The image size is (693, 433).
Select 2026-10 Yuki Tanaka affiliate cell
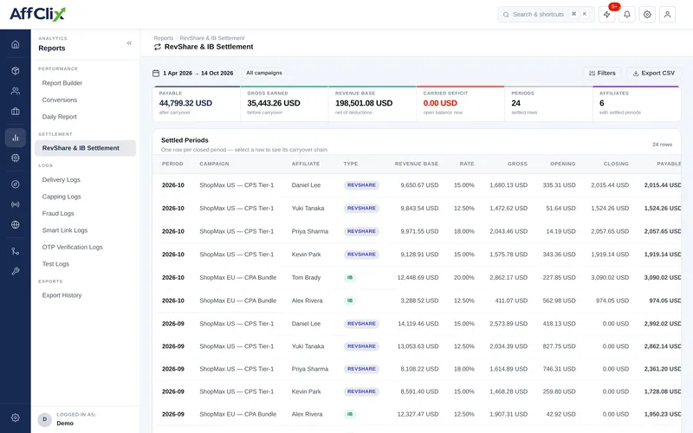(x=308, y=208)
